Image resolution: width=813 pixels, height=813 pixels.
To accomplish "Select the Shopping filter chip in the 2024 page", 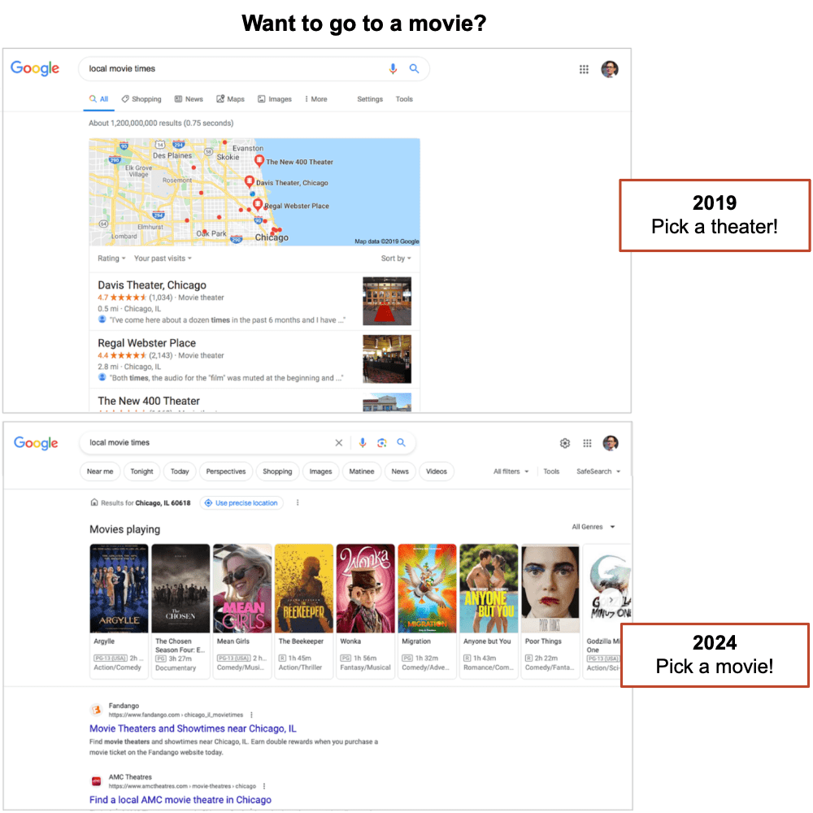I will coord(277,472).
